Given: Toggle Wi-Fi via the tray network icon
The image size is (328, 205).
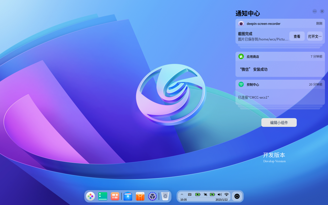Looking at the screenshot, I should coord(227,194).
